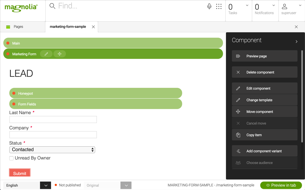Click the LEAD heading text
The image size is (305, 190).
click(21, 73)
